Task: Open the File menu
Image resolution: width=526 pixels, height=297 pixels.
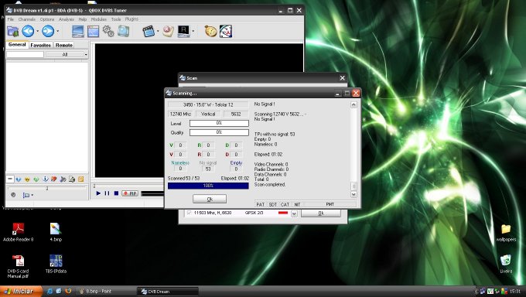Action: 10,19
